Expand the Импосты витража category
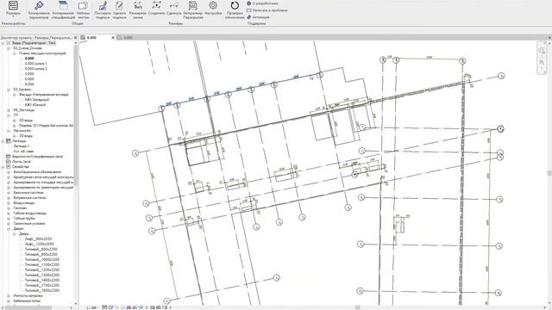Screen dimensions: 552x310 pyautogui.click(x=9, y=295)
